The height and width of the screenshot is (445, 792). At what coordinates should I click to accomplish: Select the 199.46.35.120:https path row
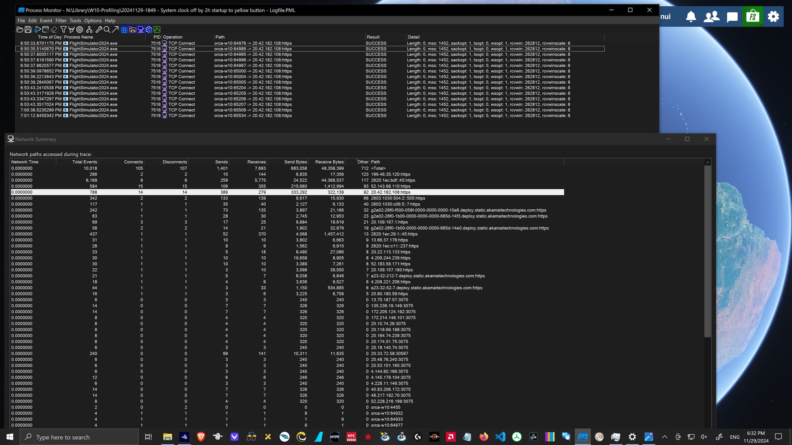[287, 174]
